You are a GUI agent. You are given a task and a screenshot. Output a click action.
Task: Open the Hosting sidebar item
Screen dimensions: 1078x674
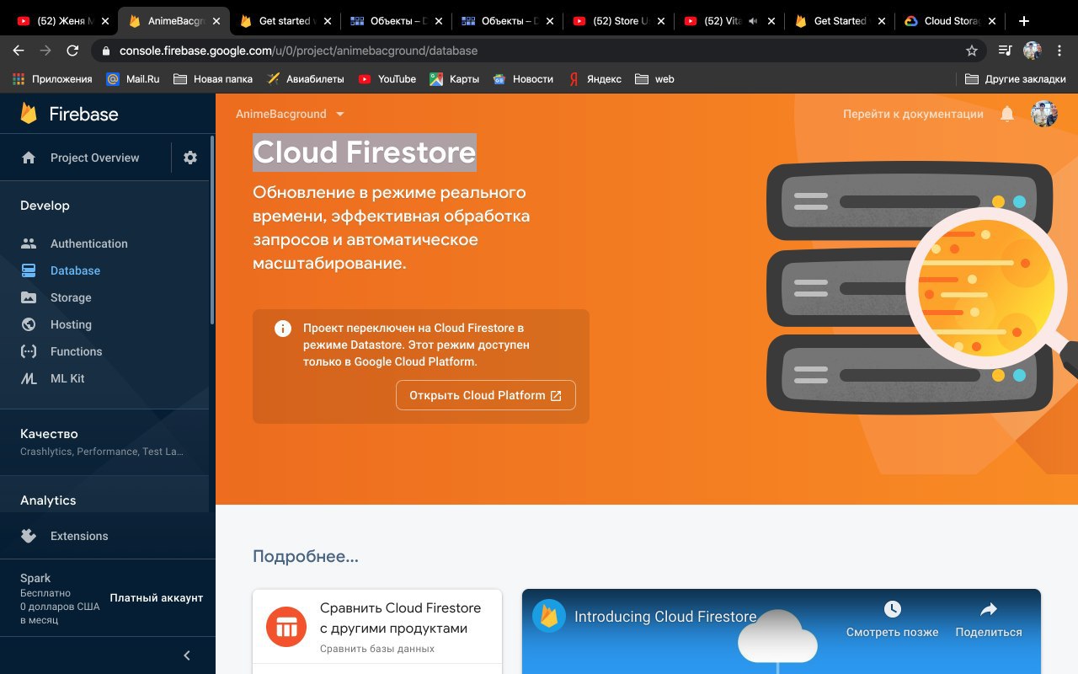tap(104, 324)
